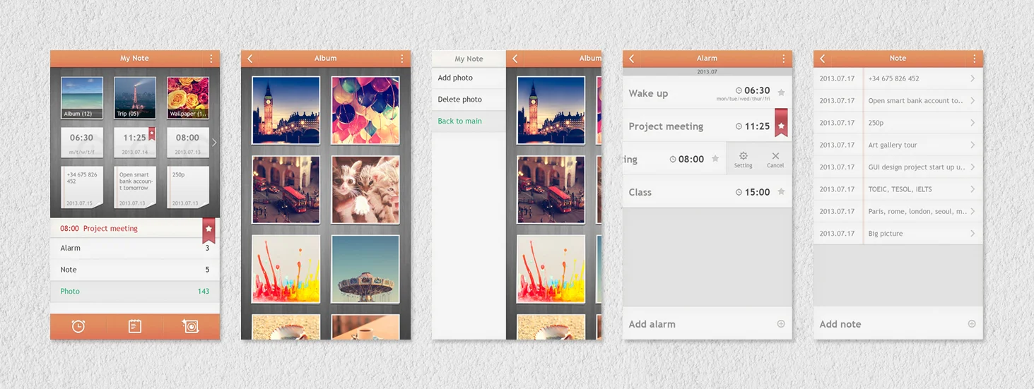Open chevron for the 250p note

coord(973,122)
